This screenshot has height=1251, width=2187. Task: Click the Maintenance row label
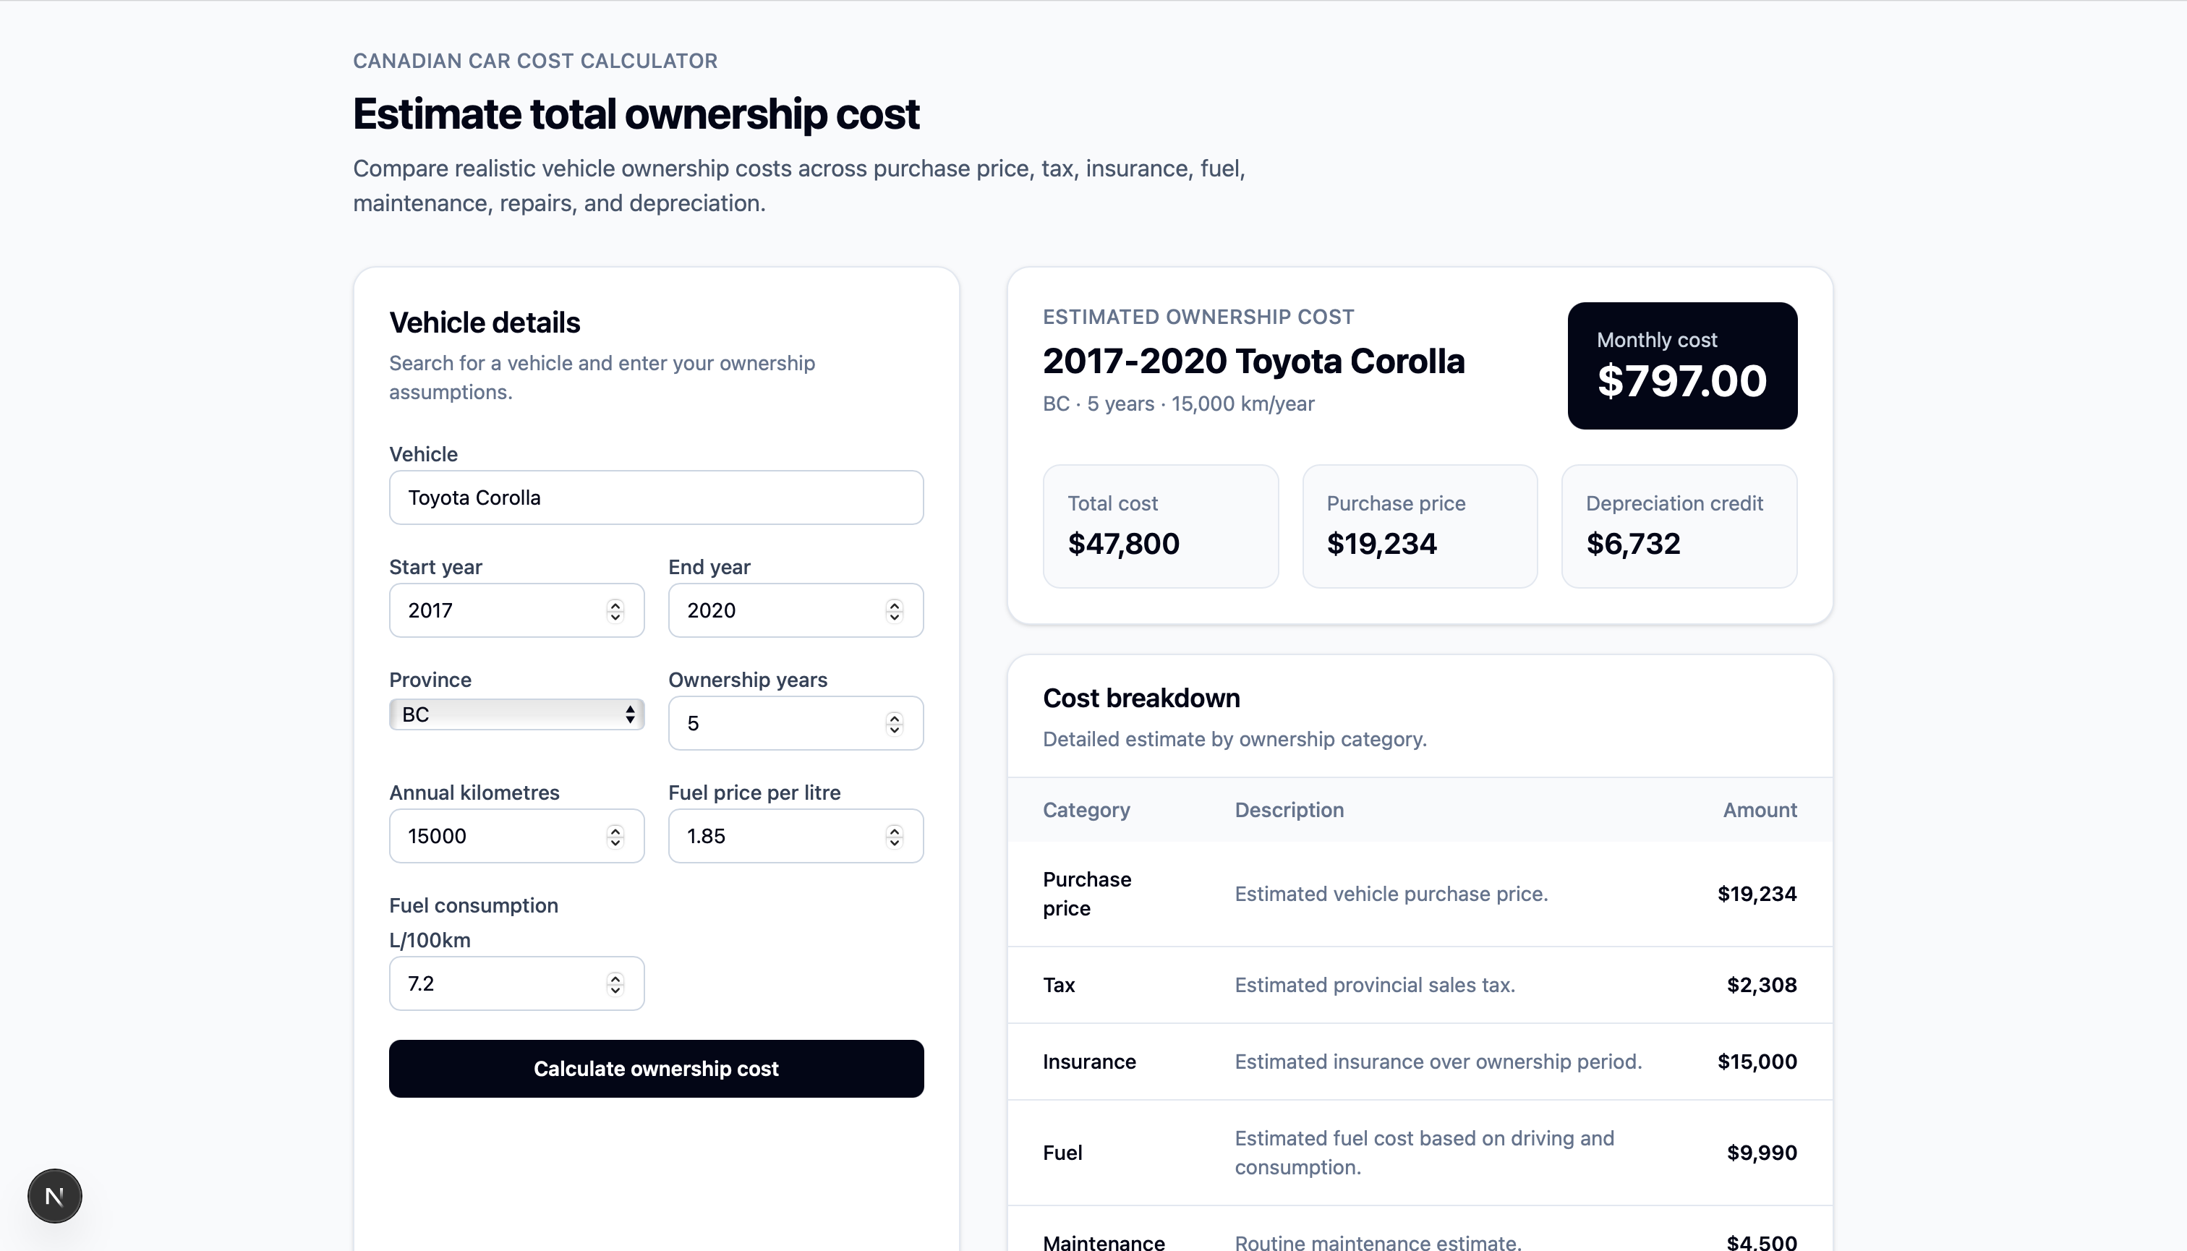(1104, 1242)
